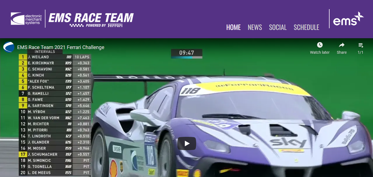
Task: Click the G. FAWE leaderboard row
Action: tap(55, 99)
